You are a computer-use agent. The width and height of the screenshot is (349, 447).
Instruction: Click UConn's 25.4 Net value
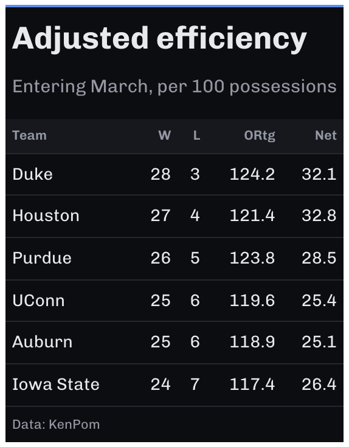(319, 301)
